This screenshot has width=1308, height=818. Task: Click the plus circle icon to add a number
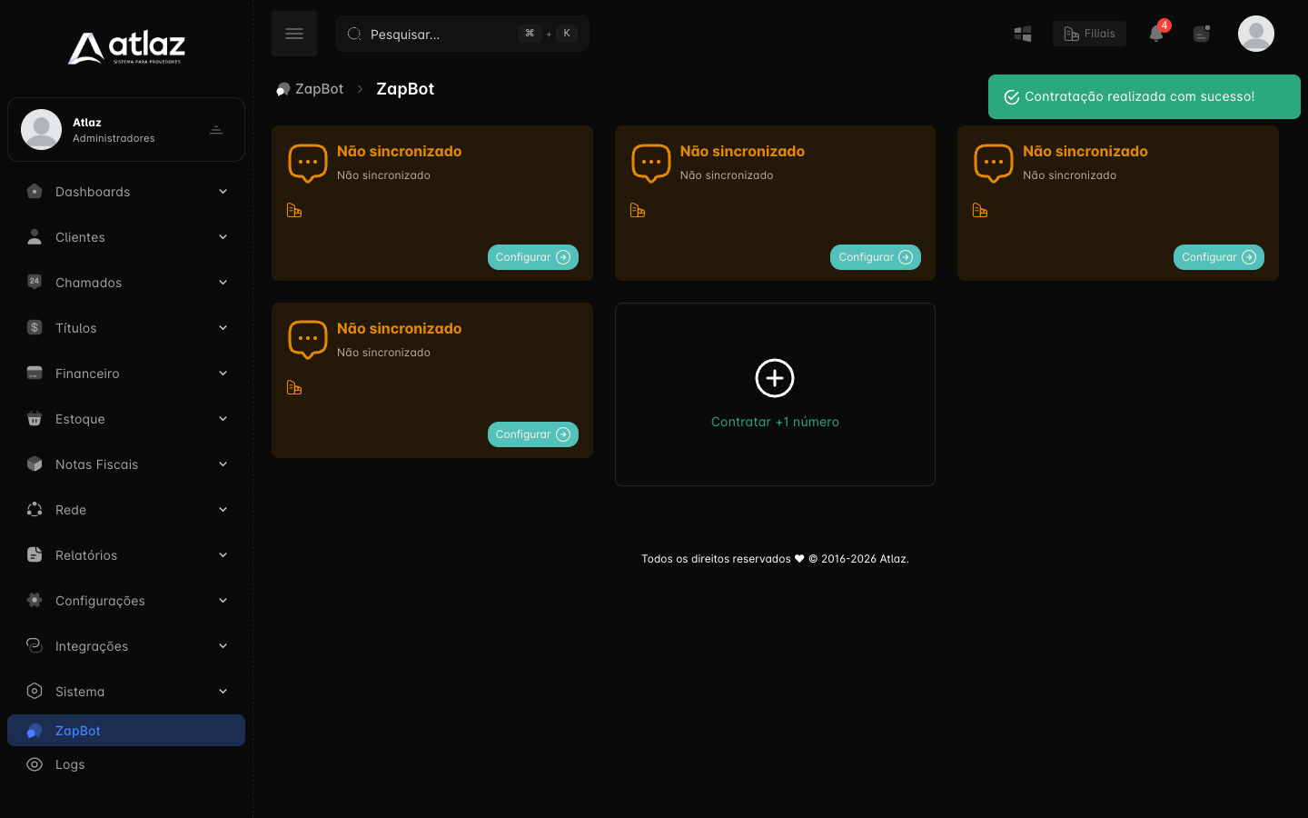click(x=775, y=378)
